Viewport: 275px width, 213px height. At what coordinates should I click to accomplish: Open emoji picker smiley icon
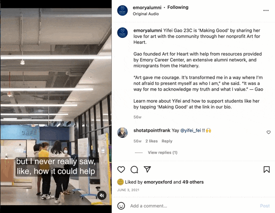121,206
